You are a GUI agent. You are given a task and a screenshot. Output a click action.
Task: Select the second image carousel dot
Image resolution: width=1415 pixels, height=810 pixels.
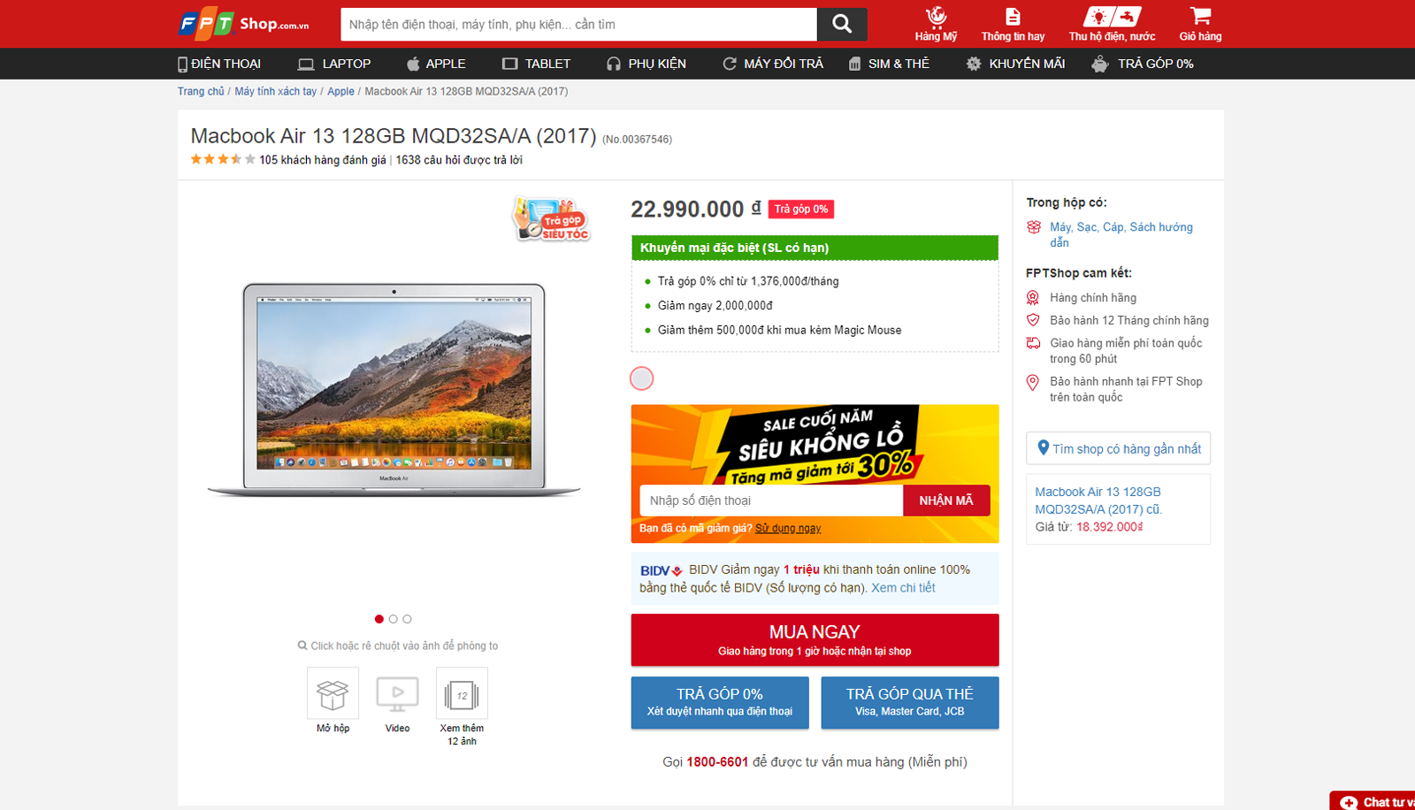394,619
